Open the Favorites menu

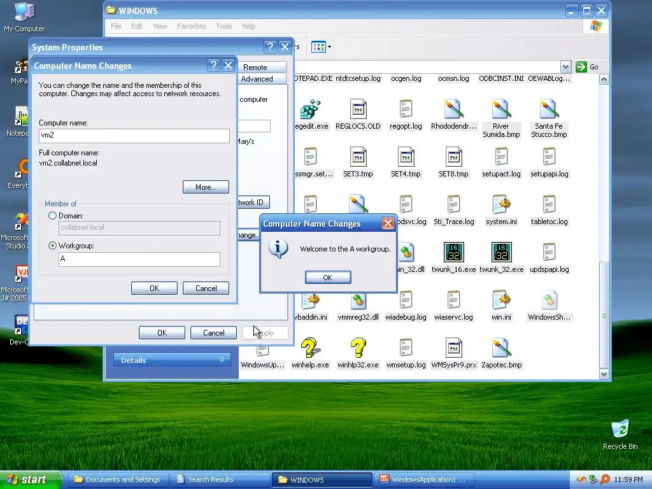(191, 26)
